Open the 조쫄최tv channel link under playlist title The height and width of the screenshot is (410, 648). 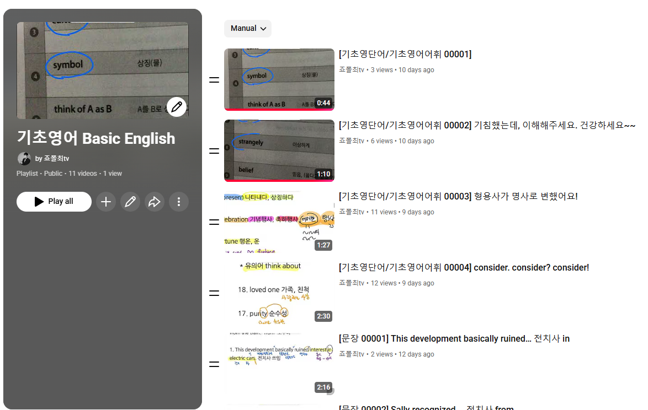click(56, 159)
